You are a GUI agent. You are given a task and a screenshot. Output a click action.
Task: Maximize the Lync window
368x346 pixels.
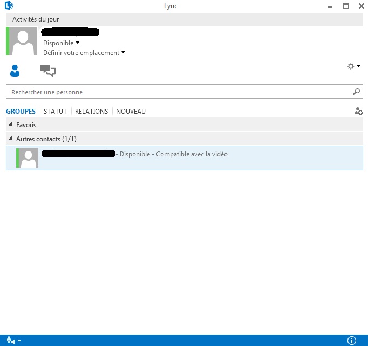[346, 6]
